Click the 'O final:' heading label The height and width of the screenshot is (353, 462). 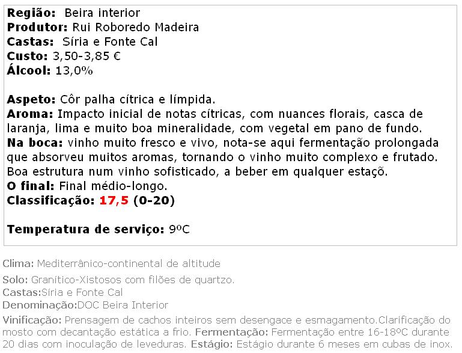31,186
